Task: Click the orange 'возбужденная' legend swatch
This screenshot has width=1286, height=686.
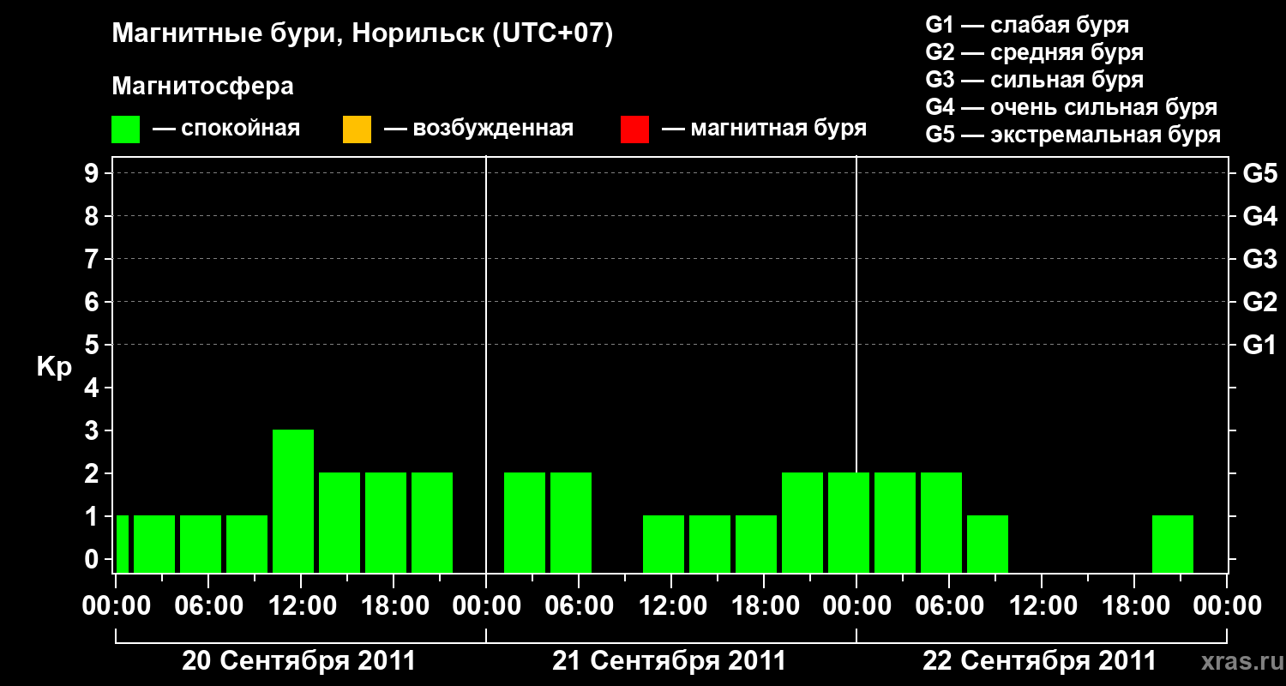Action: click(357, 129)
